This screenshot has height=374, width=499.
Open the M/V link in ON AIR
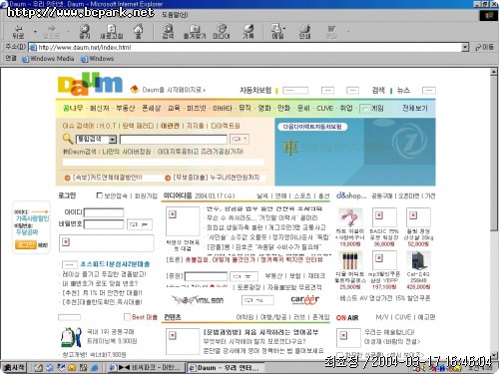click(x=382, y=317)
